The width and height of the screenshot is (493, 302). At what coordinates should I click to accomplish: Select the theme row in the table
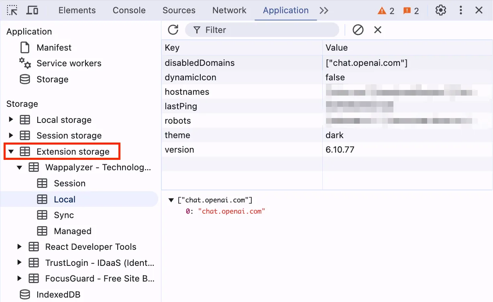pos(241,135)
